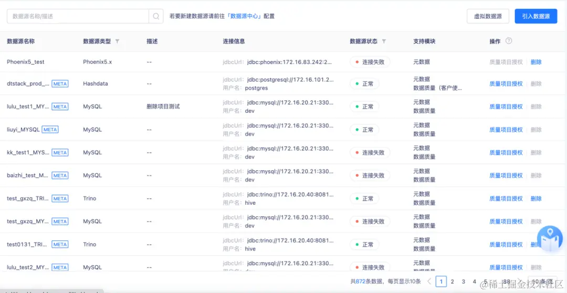Click 质量项目授权 for test_gxzq_MY row
The width and height of the screenshot is (567, 293).
coord(506,222)
